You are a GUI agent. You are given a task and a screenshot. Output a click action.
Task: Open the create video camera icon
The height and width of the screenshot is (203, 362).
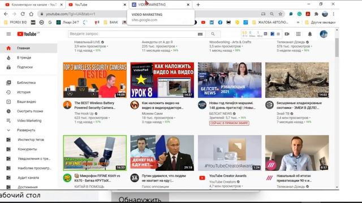click(287, 34)
